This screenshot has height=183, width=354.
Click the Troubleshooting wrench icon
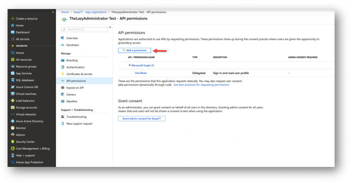[x=63, y=117]
